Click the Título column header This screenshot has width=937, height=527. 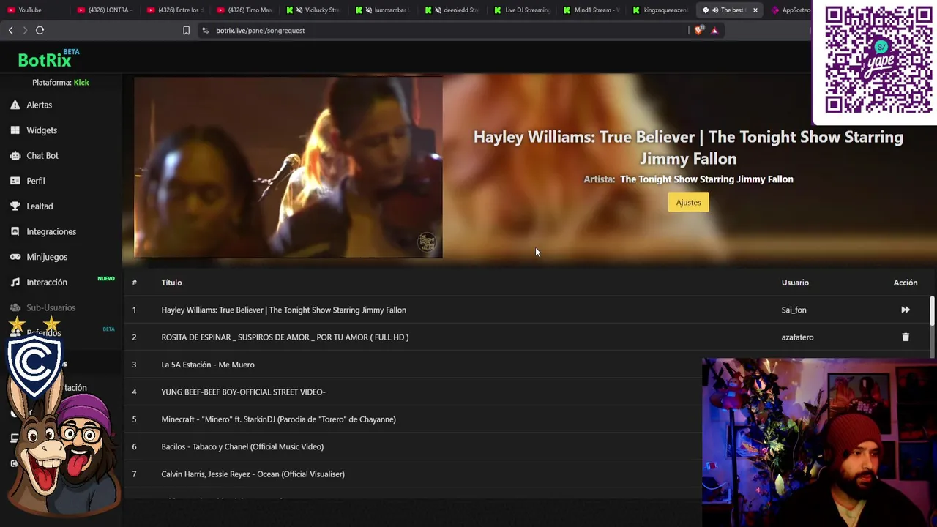pos(171,283)
